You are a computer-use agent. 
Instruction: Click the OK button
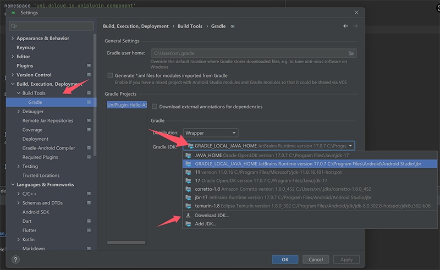[285, 260]
